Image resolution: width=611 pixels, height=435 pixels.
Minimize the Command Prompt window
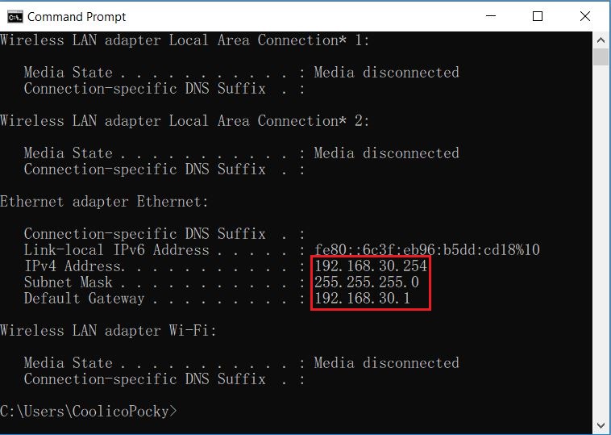click(491, 16)
